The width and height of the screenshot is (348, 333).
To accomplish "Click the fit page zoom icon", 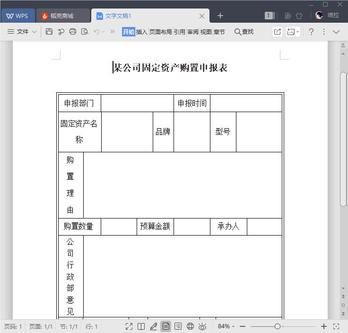I will [336, 326].
